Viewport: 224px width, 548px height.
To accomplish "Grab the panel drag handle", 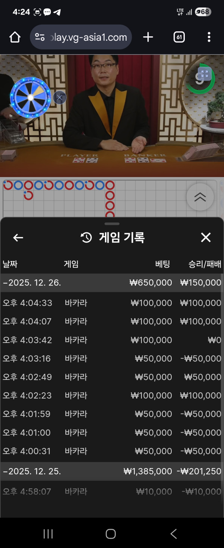I will pyautogui.click(x=112, y=224).
